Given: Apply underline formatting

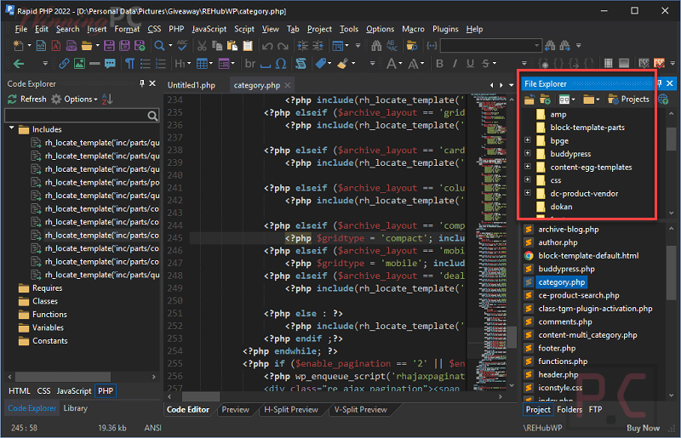Looking at the screenshot, I should coord(471,64).
